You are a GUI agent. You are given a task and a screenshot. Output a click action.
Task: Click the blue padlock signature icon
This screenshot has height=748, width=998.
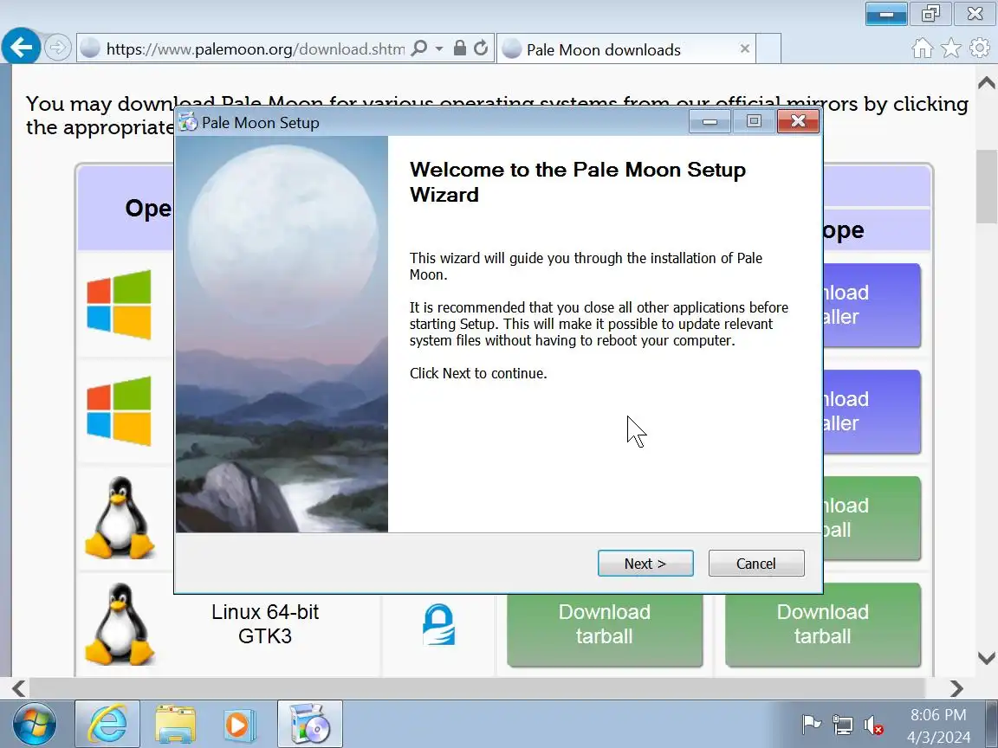pos(439,624)
